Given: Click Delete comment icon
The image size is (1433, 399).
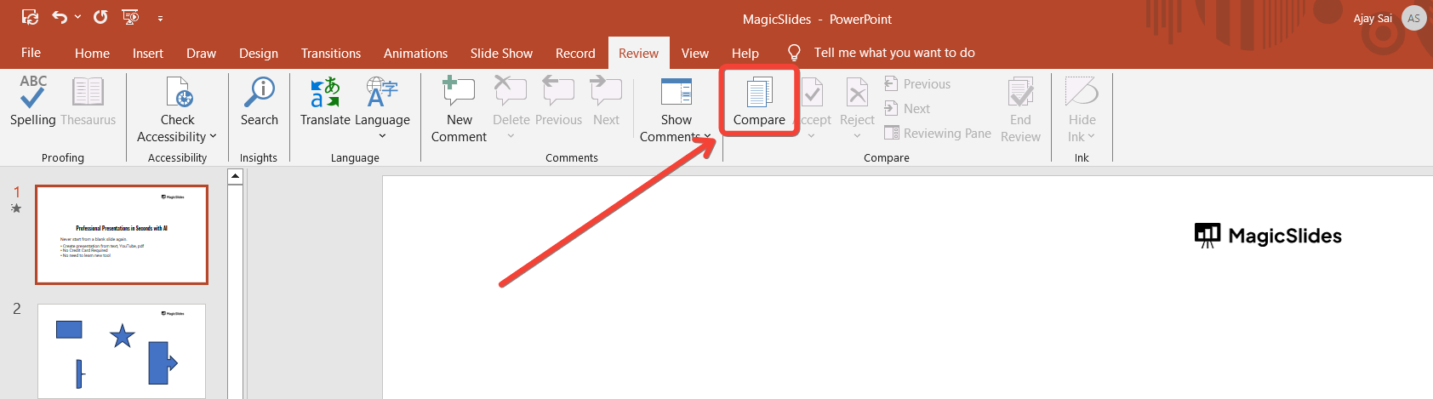Looking at the screenshot, I should tap(511, 91).
